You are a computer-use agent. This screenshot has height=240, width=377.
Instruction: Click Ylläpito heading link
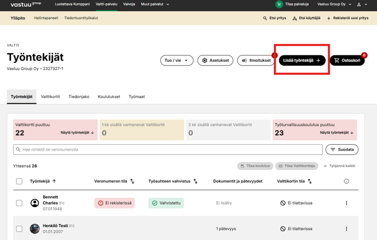pyautogui.click(x=18, y=18)
